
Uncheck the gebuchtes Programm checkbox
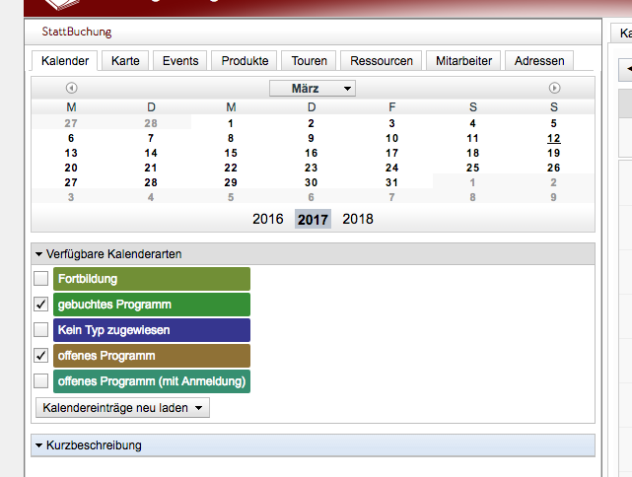41,305
